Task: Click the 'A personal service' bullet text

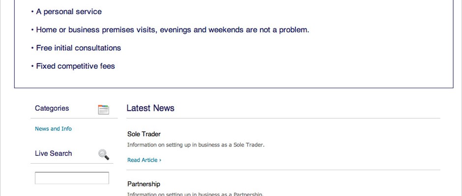Action: pos(69,12)
